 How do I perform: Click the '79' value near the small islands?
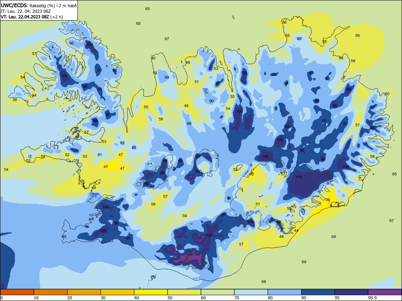point(153,277)
